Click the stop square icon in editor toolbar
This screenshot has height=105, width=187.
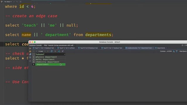[x=20, y=2]
